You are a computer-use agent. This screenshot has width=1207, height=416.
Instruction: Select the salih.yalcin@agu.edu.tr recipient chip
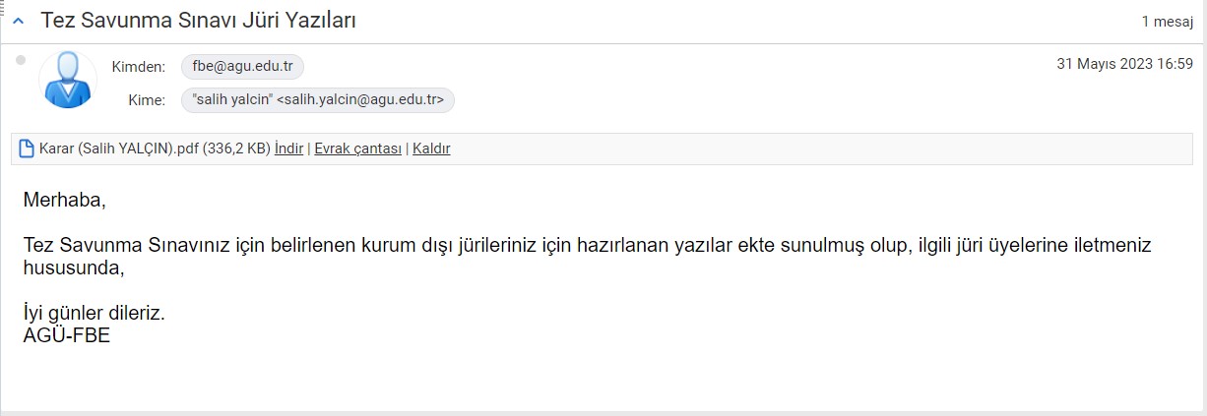318,99
